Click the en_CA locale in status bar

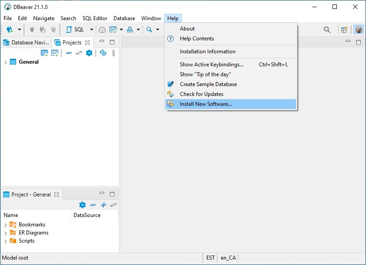(228, 258)
